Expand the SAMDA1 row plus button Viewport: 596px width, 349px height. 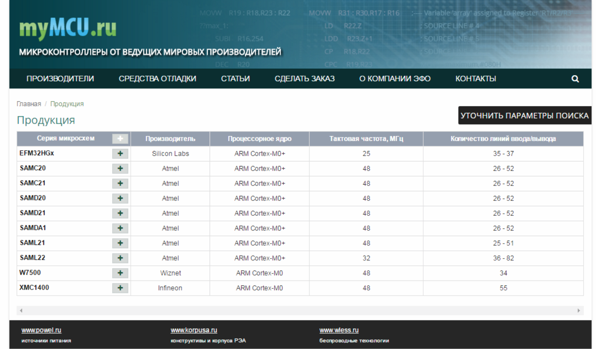click(120, 228)
